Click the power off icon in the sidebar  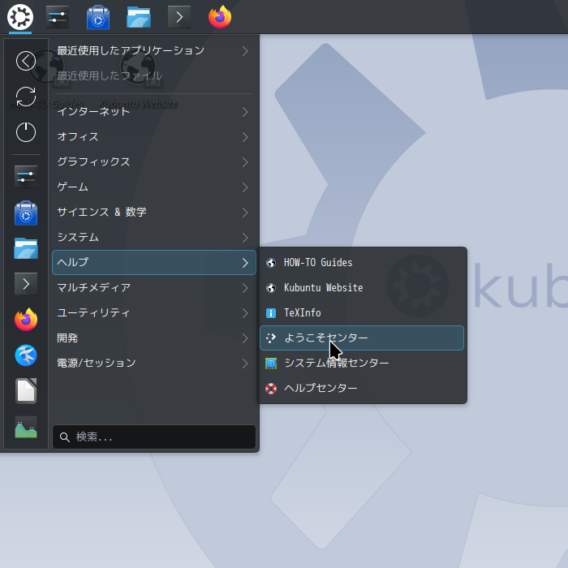(x=26, y=131)
